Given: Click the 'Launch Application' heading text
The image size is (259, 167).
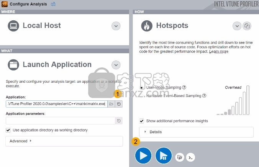Looking at the screenshot, I should point(57,65).
